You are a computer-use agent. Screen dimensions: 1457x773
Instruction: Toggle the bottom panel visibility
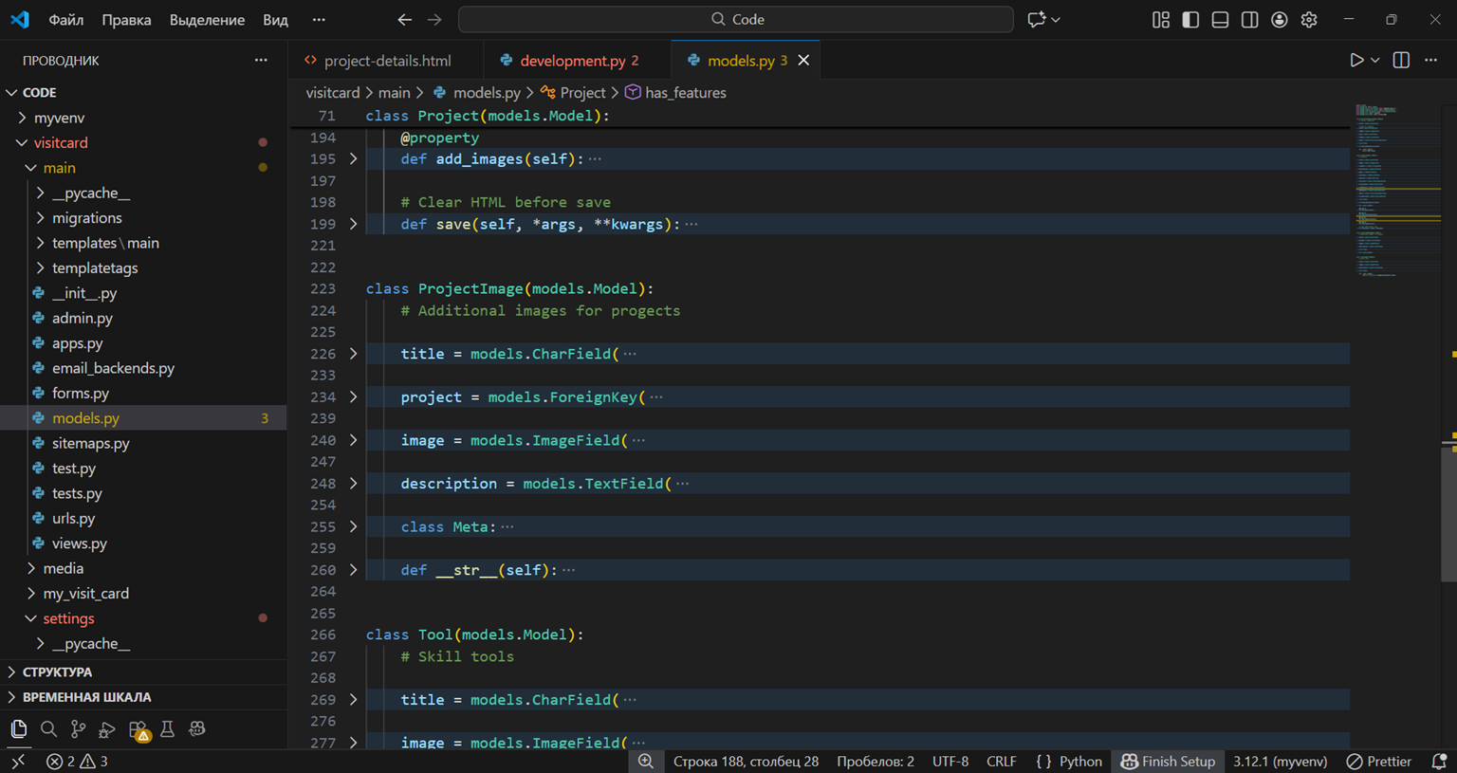click(1220, 19)
